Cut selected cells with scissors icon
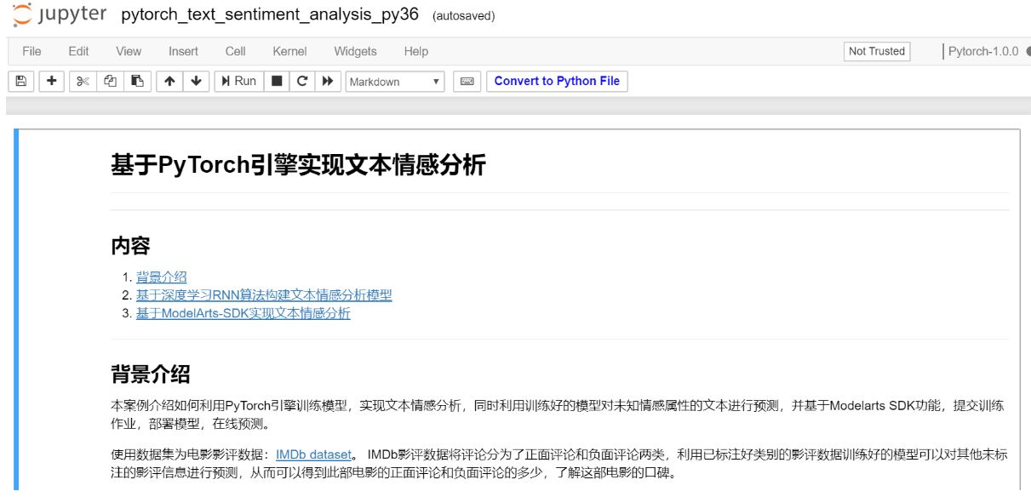Screen dimensions: 1031x497 pos(83,81)
